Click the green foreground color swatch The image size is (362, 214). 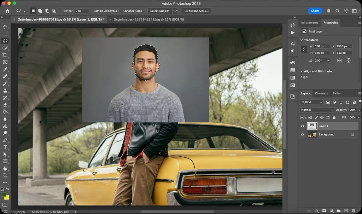[x=4, y=195]
